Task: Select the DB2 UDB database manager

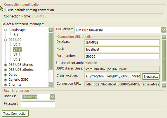Action: click(15, 40)
